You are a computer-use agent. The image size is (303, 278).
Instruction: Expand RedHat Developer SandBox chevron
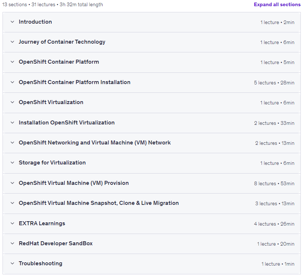(x=12, y=243)
